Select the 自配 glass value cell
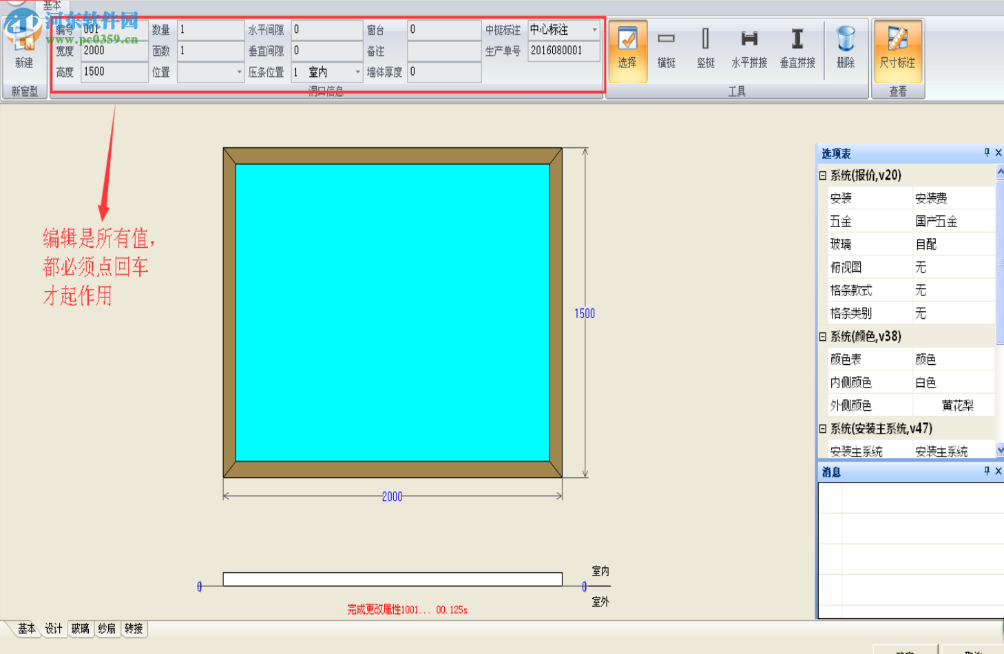 [x=954, y=244]
